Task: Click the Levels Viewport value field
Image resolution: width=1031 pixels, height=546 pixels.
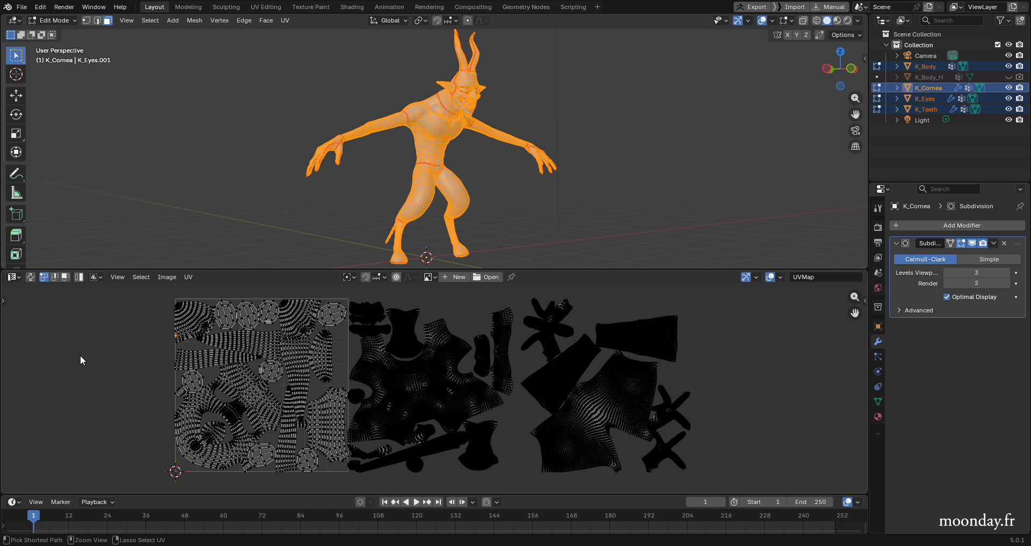Action: click(x=976, y=273)
